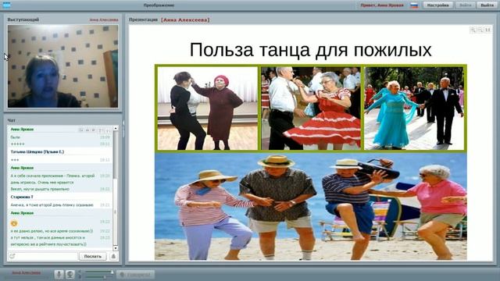Toggle the webcam button in bottom bar

[70, 274]
